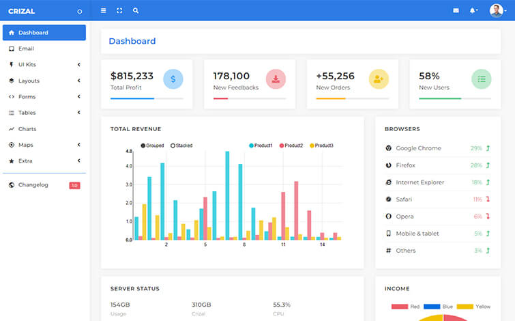Click the CRIZAL logo

[x=21, y=11]
